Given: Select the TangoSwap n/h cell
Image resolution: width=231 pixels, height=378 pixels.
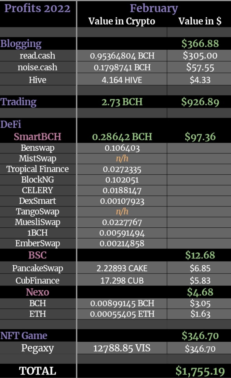Looking at the screenshot, I should pyautogui.click(x=122, y=211).
